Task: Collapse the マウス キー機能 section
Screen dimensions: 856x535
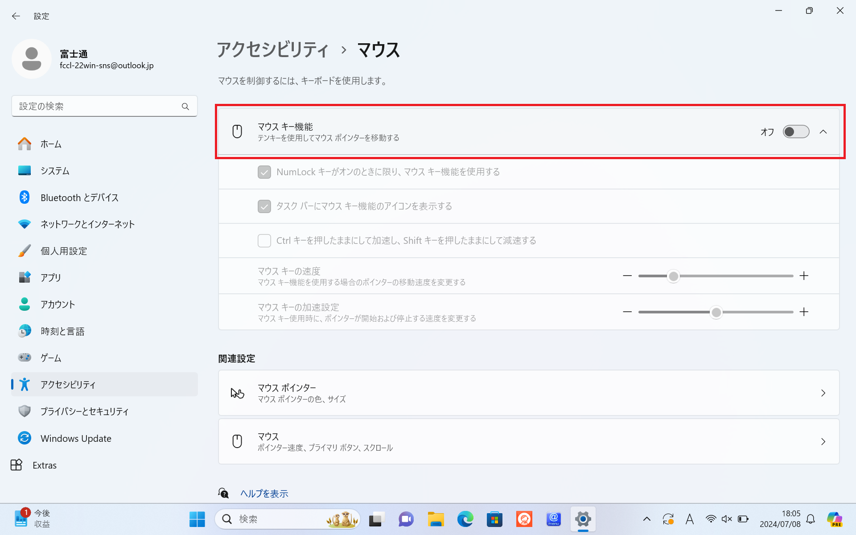Action: tap(823, 132)
